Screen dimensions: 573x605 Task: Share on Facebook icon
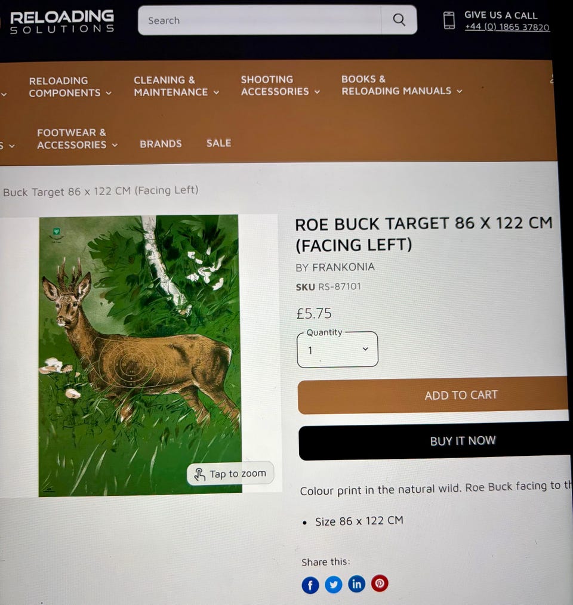(x=310, y=585)
